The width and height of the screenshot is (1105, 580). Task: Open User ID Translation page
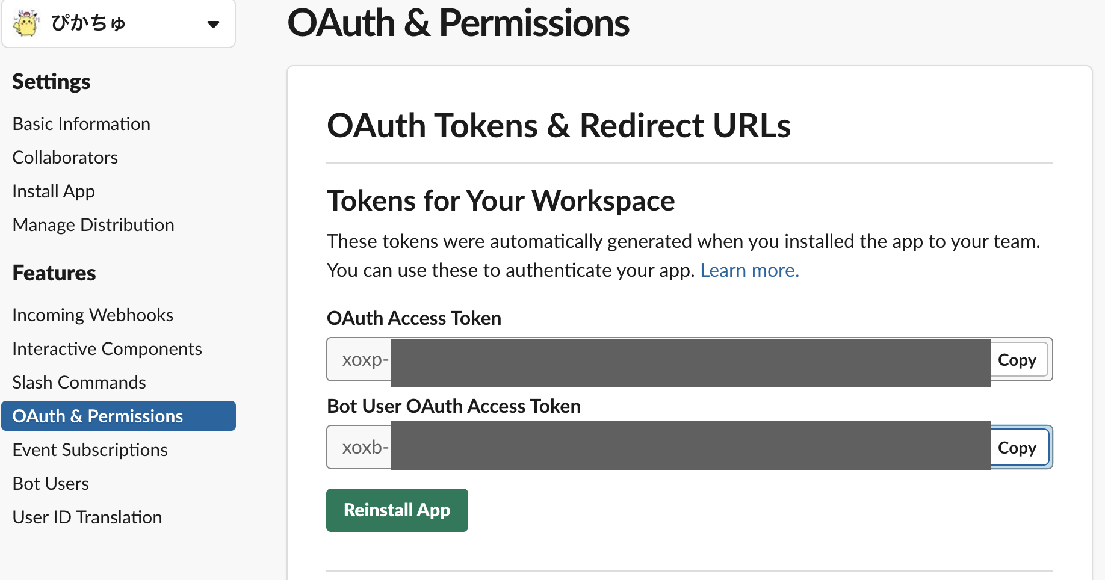87,517
